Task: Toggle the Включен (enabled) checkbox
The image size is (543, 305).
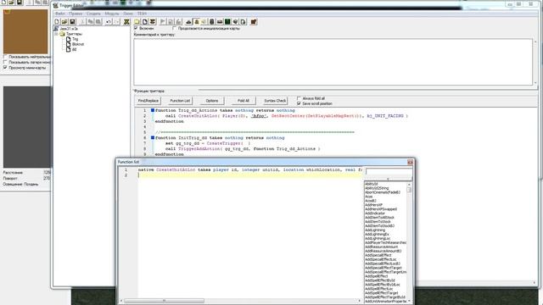Action: point(136,28)
